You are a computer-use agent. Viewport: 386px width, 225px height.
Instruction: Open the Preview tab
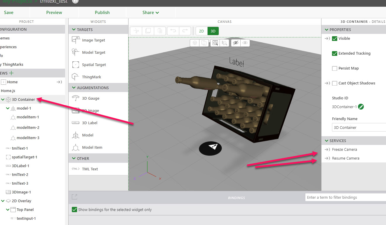click(54, 12)
